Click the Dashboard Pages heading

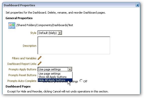[18, 86]
